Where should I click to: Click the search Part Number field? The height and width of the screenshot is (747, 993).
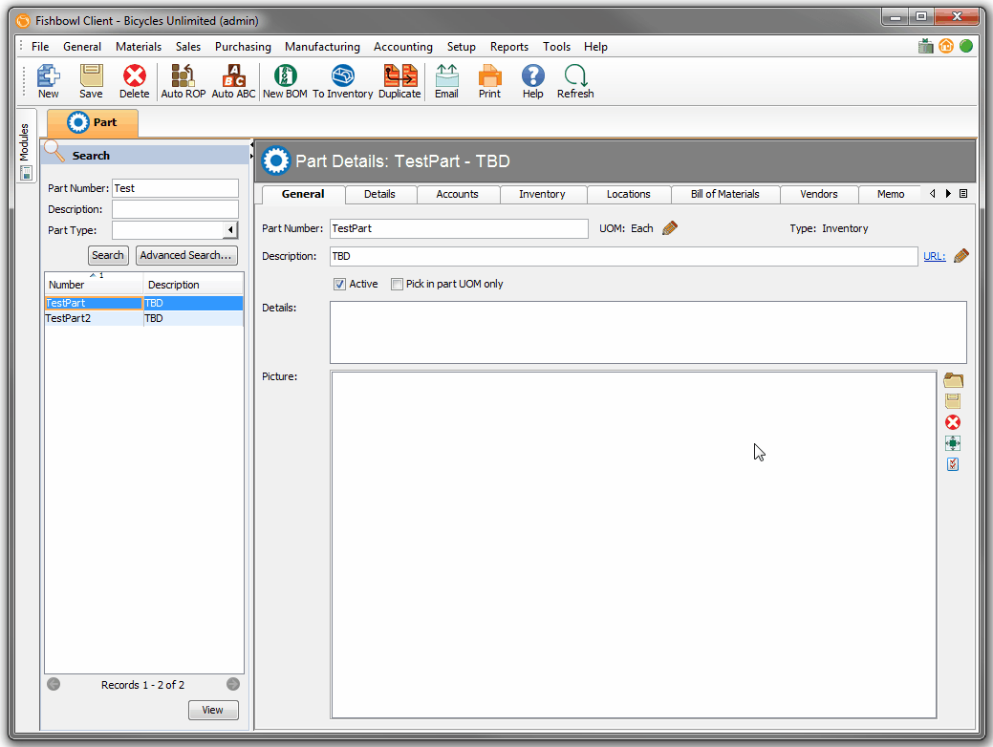tap(176, 188)
